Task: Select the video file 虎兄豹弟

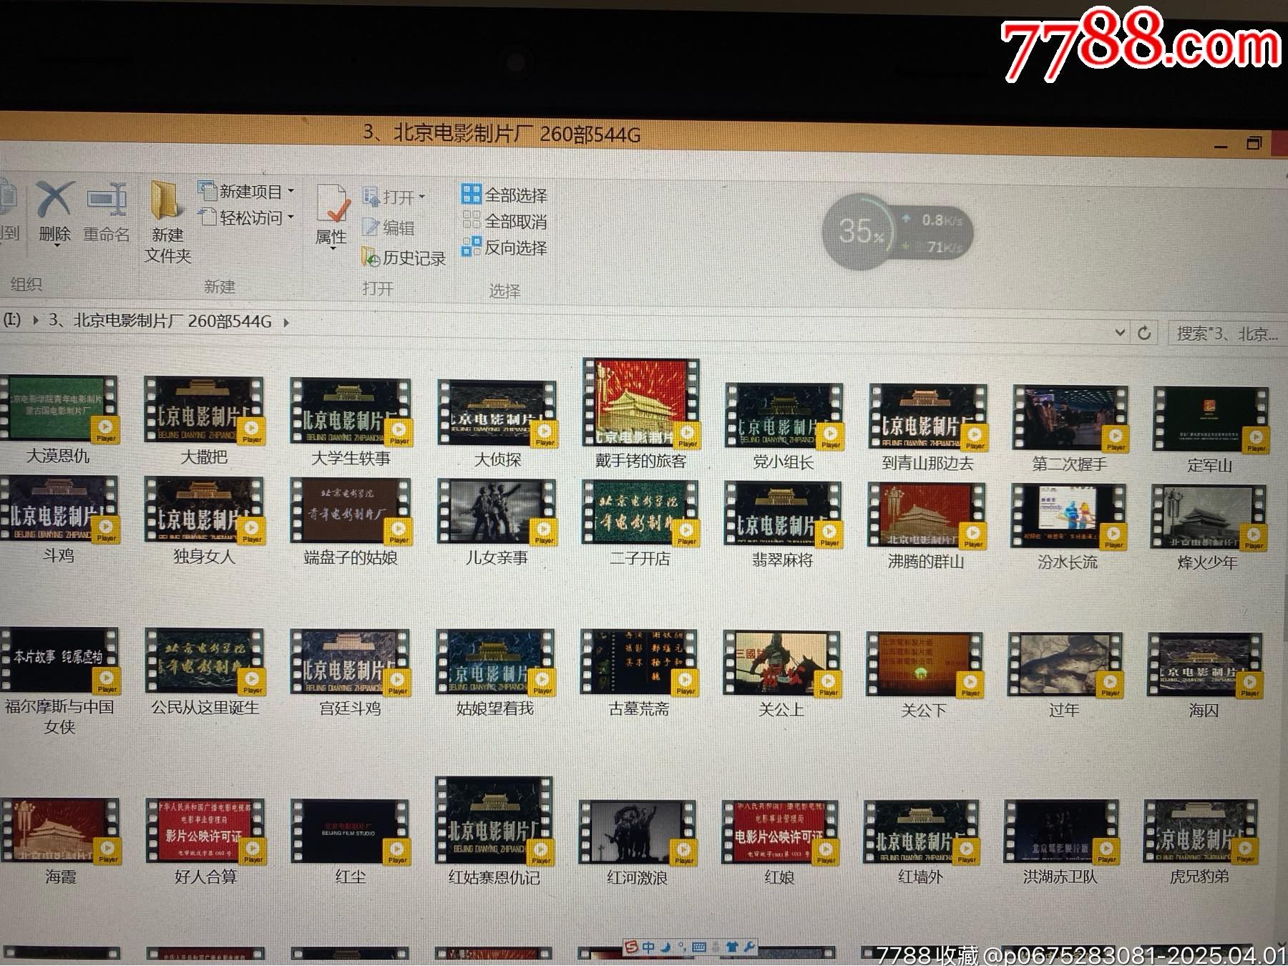Action: (x=1200, y=844)
